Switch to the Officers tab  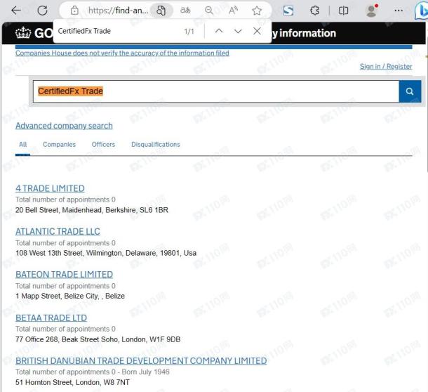[x=103, y=144]
